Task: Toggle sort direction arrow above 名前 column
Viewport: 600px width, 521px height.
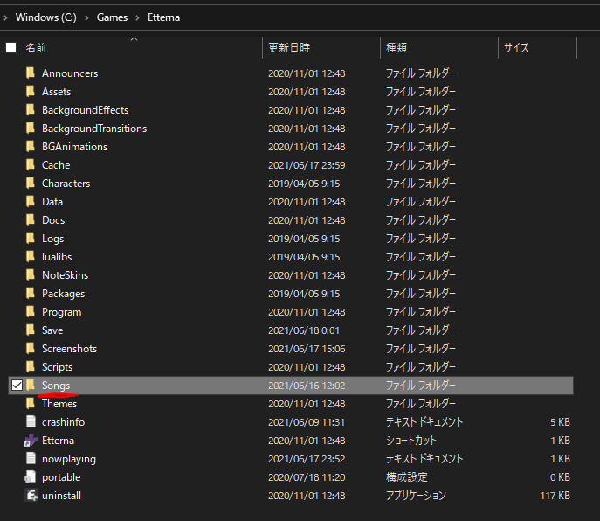Action: click(x=134, y=38)
